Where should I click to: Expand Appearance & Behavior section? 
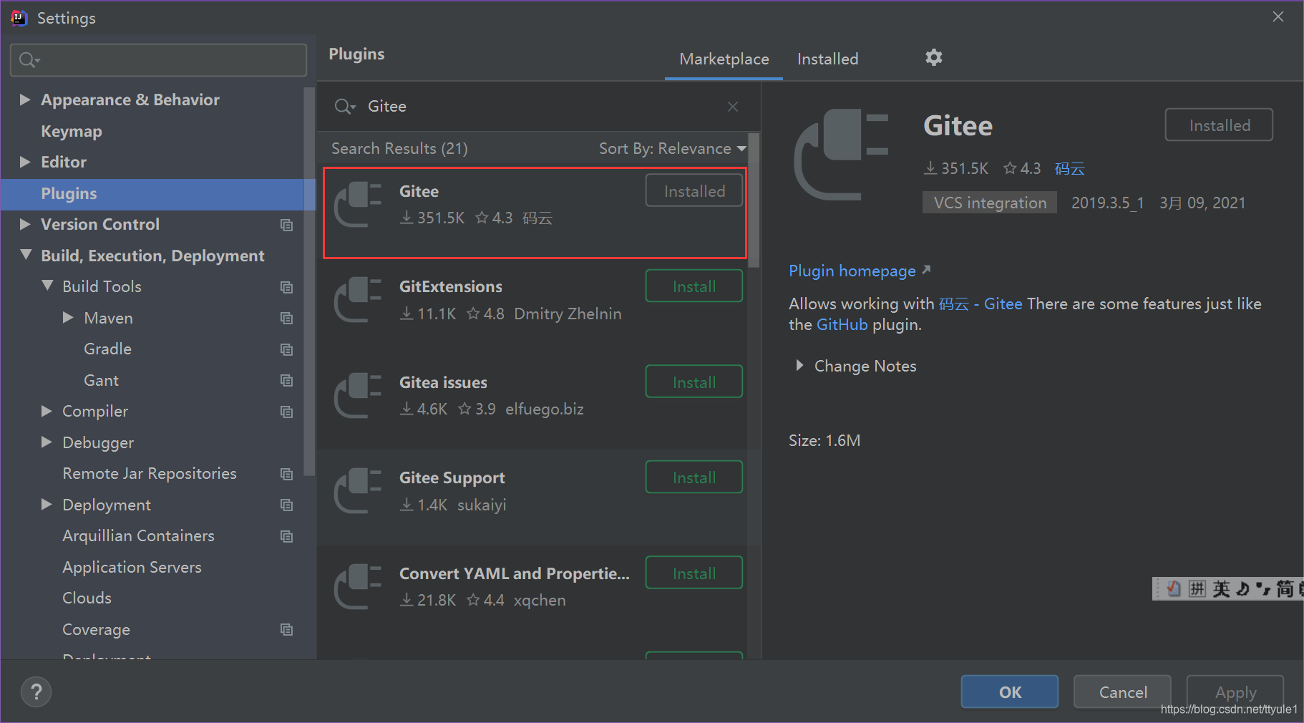coord(25,100)
